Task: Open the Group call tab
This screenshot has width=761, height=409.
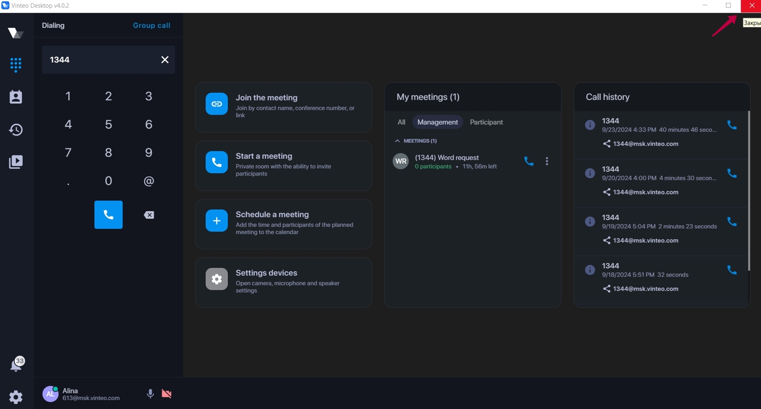Action: [x=151, y=26]
